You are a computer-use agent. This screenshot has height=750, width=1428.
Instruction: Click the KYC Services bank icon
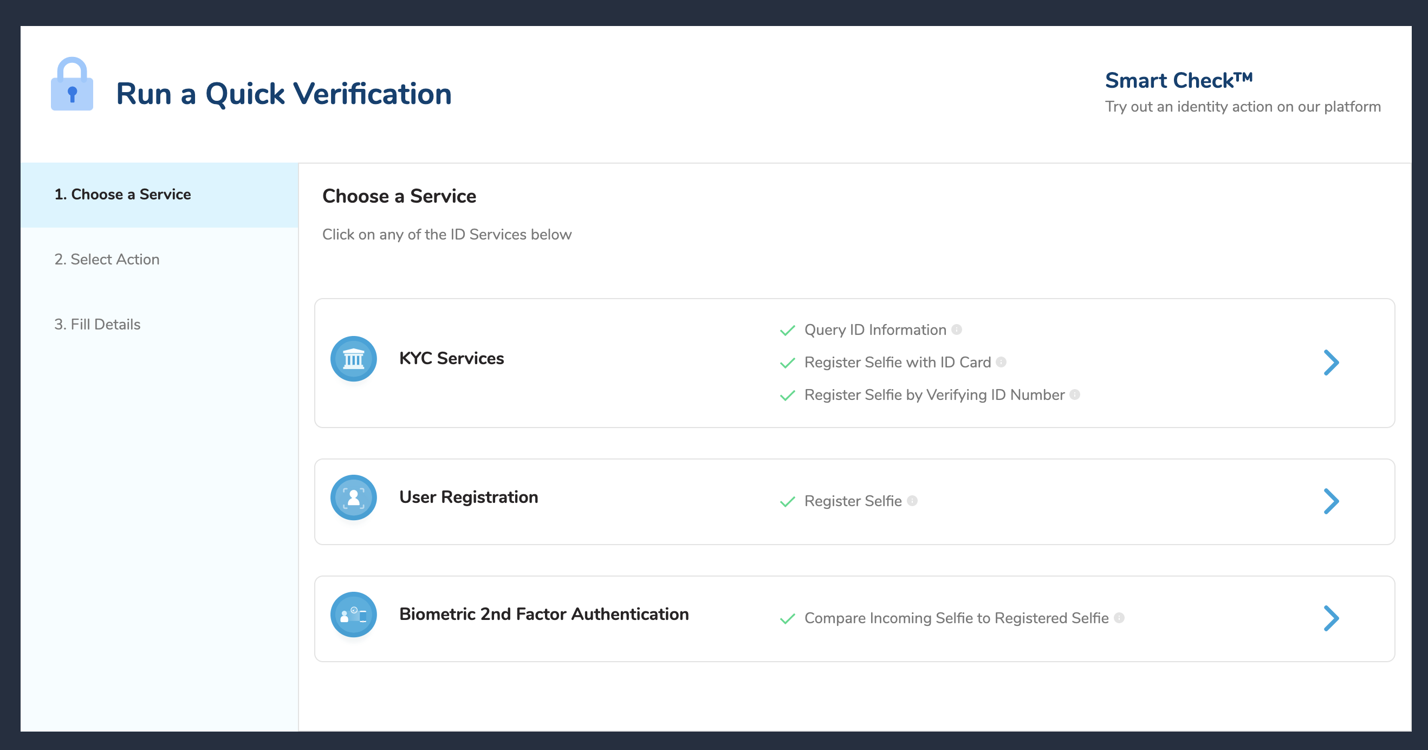(353, 359)
